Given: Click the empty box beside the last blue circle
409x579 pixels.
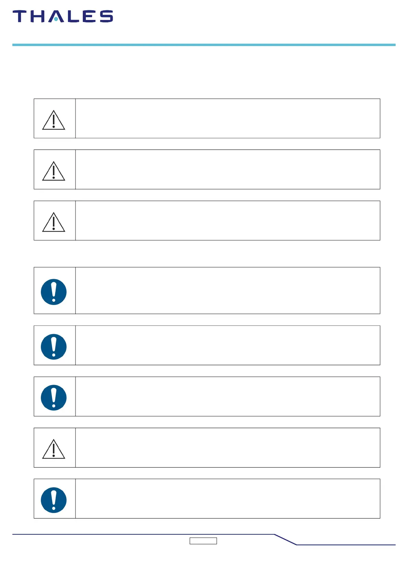Looking at the screenshot, I should tap(227, 499).
